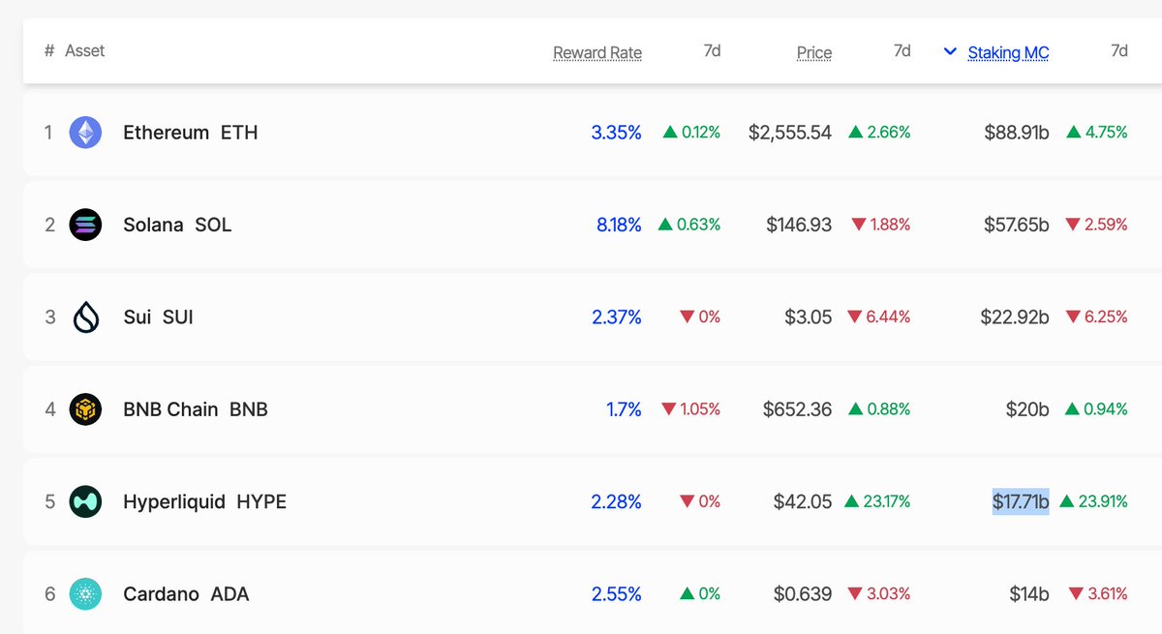Click Sui's 2.37% reward rate
Image resolution: width=1162 pixels, height=634 pixels.
616,317
